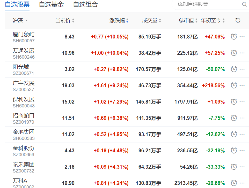The width and height of the screenshot is (249, 188).
Task: Switch to 自选股票 tab
Action: 17,4
